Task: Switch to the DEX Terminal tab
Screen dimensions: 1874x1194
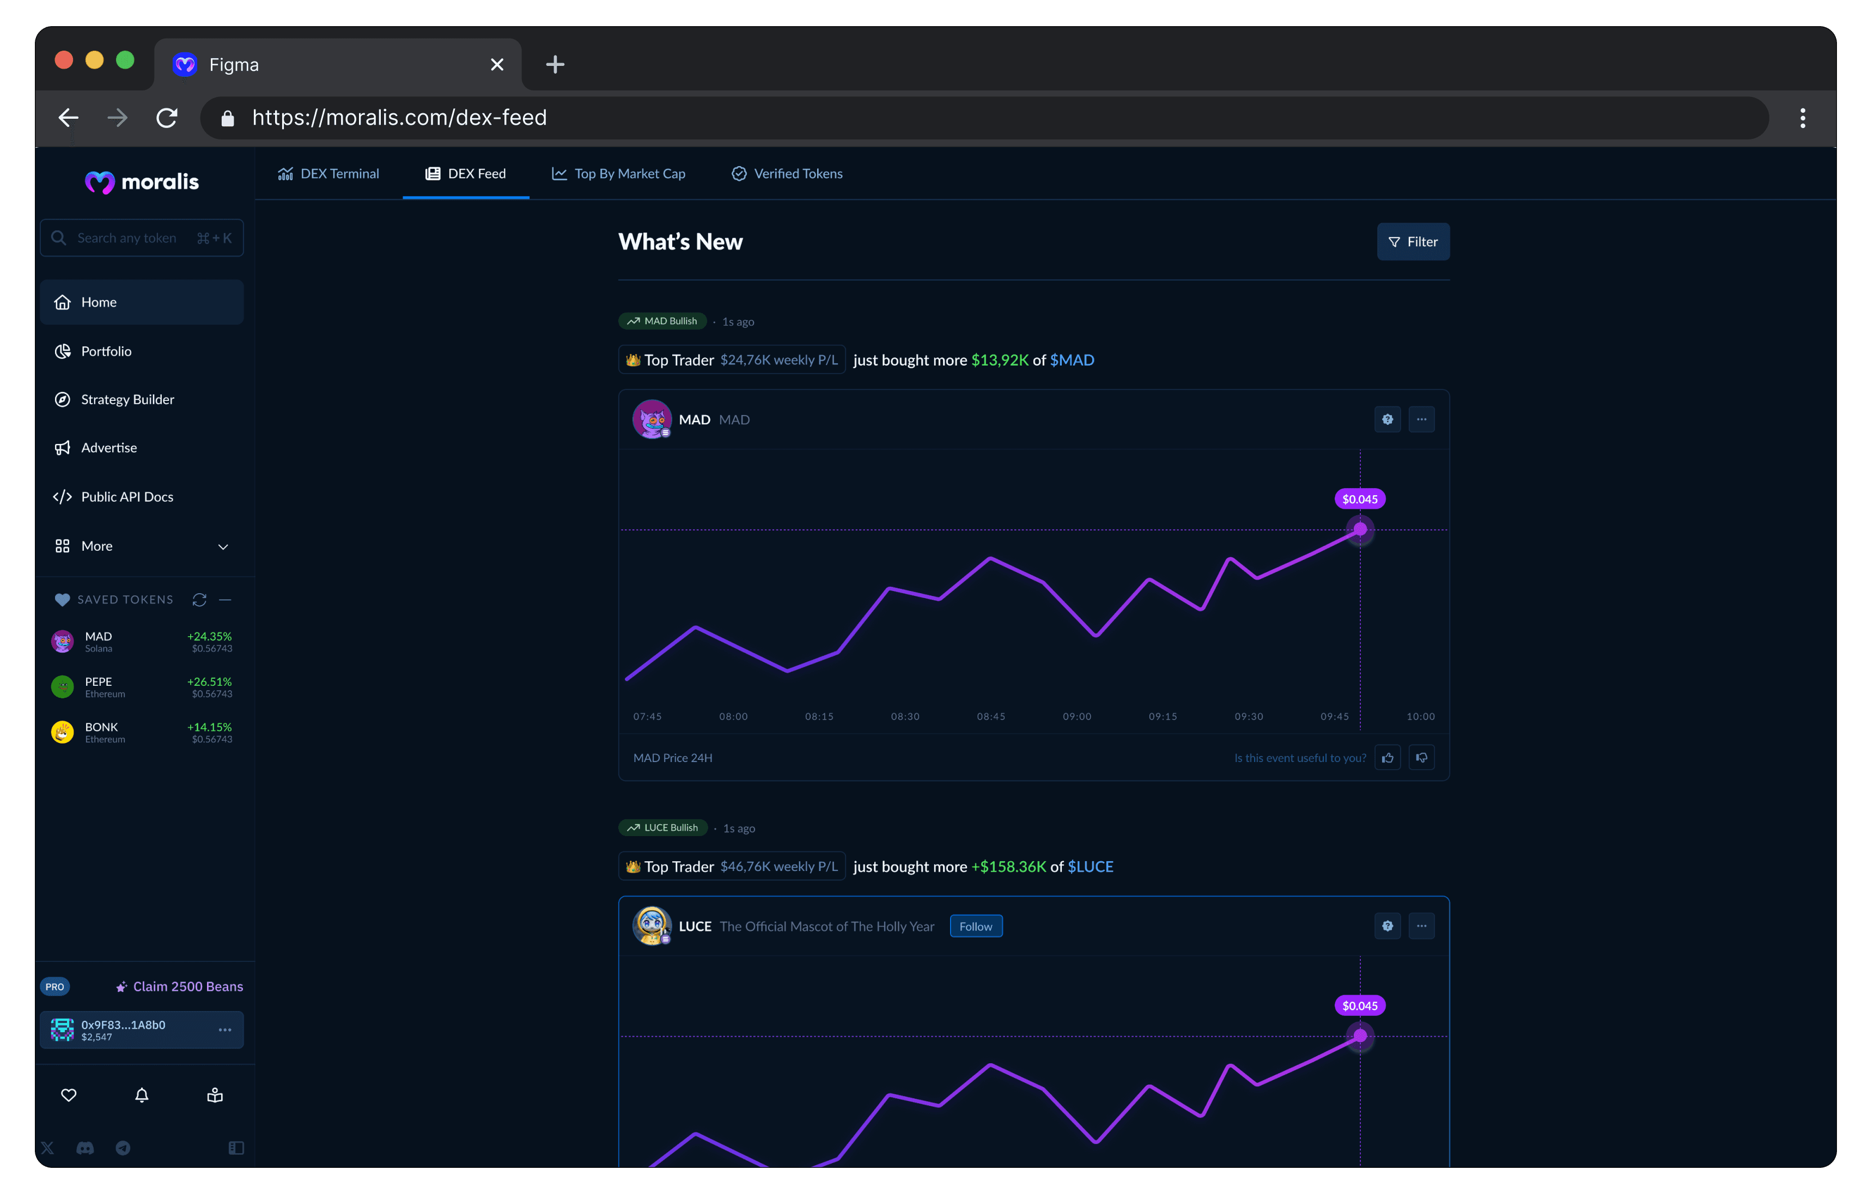Action: [x=328, y=174]
